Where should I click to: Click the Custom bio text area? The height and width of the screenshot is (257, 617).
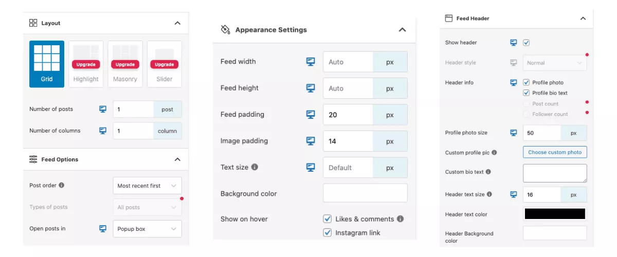tap(555, 173)
